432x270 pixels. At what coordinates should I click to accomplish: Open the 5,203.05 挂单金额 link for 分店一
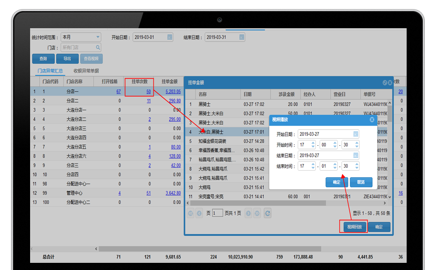point(173,91)
